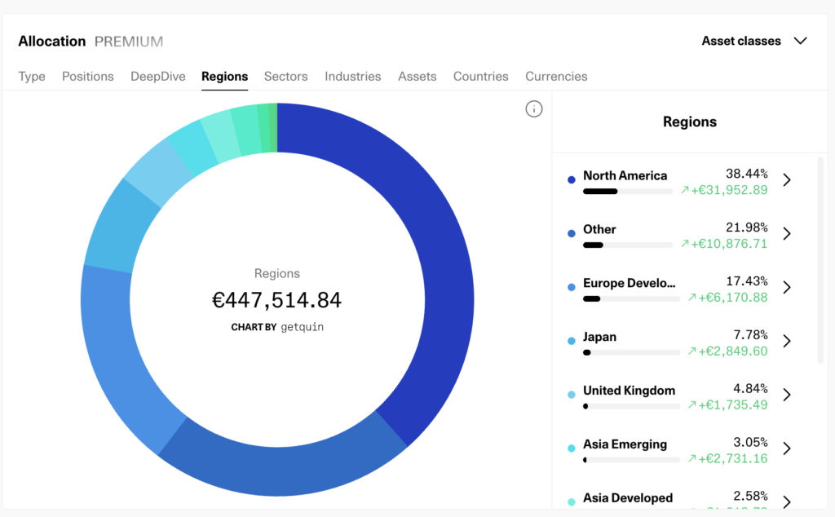Click the Asia Emerging chevron arrow
Screen dimensions: 835x517
787,449
